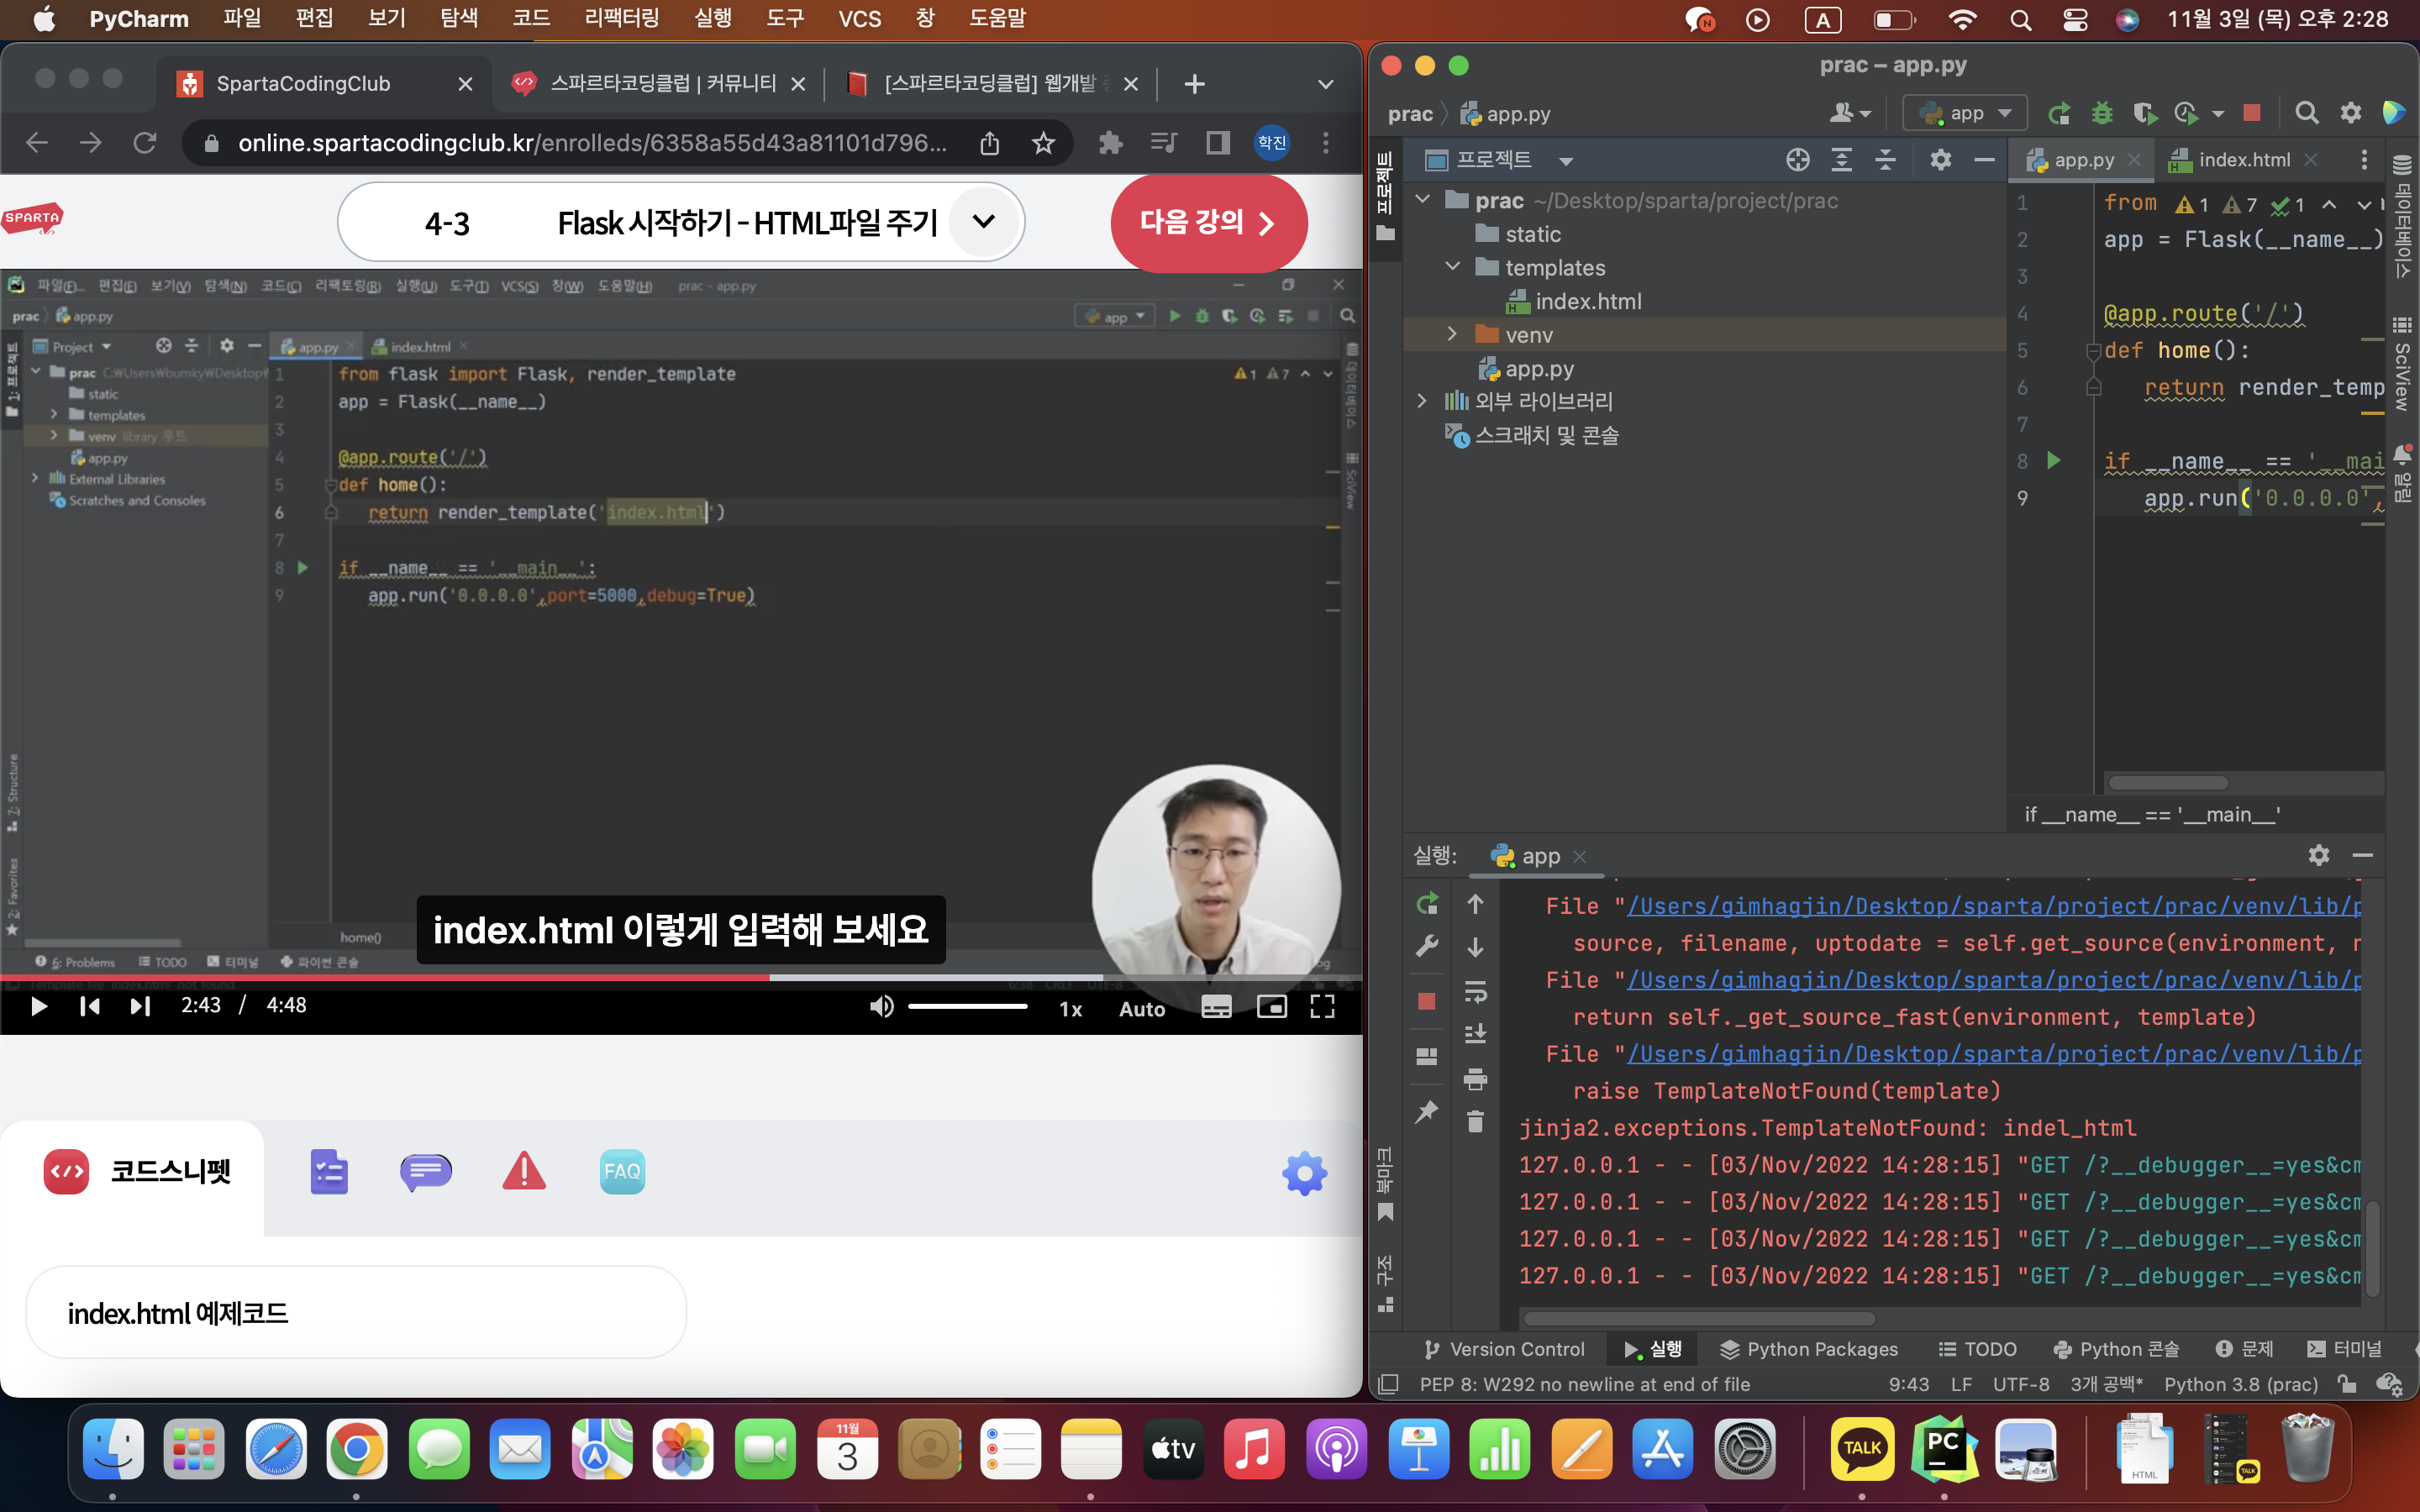The height and width of the screenshot is (1512, 2420).
Task: Open index.html 예제코드 snippet
Action: [356, 1313]
